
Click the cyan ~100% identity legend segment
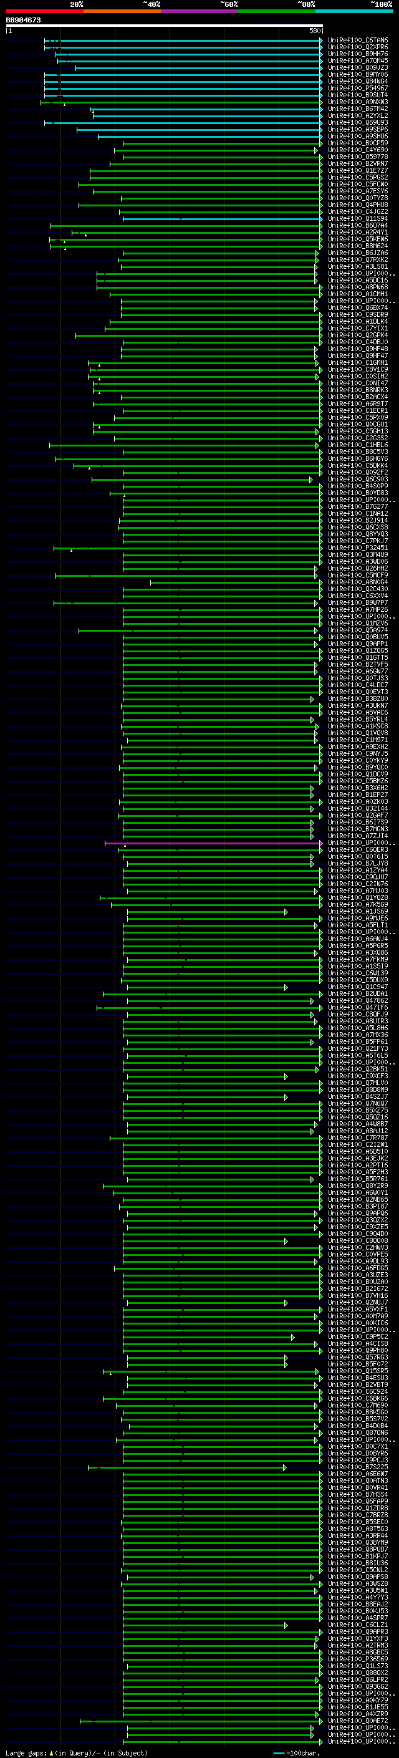[x=355, y=11]
